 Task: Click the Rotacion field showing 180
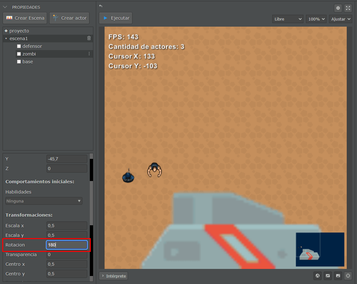67,245
